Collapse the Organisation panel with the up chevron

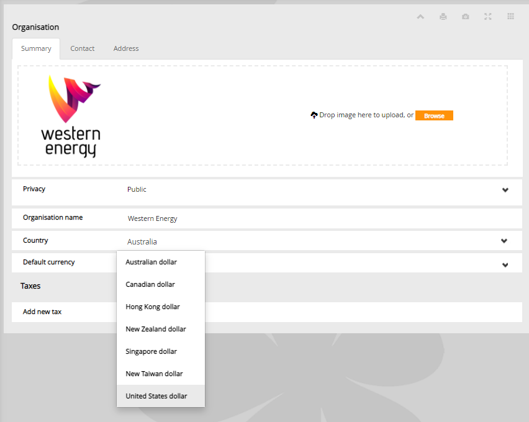pos(420,17)
